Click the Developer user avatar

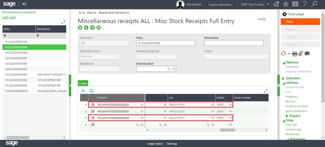pos(180,4)
